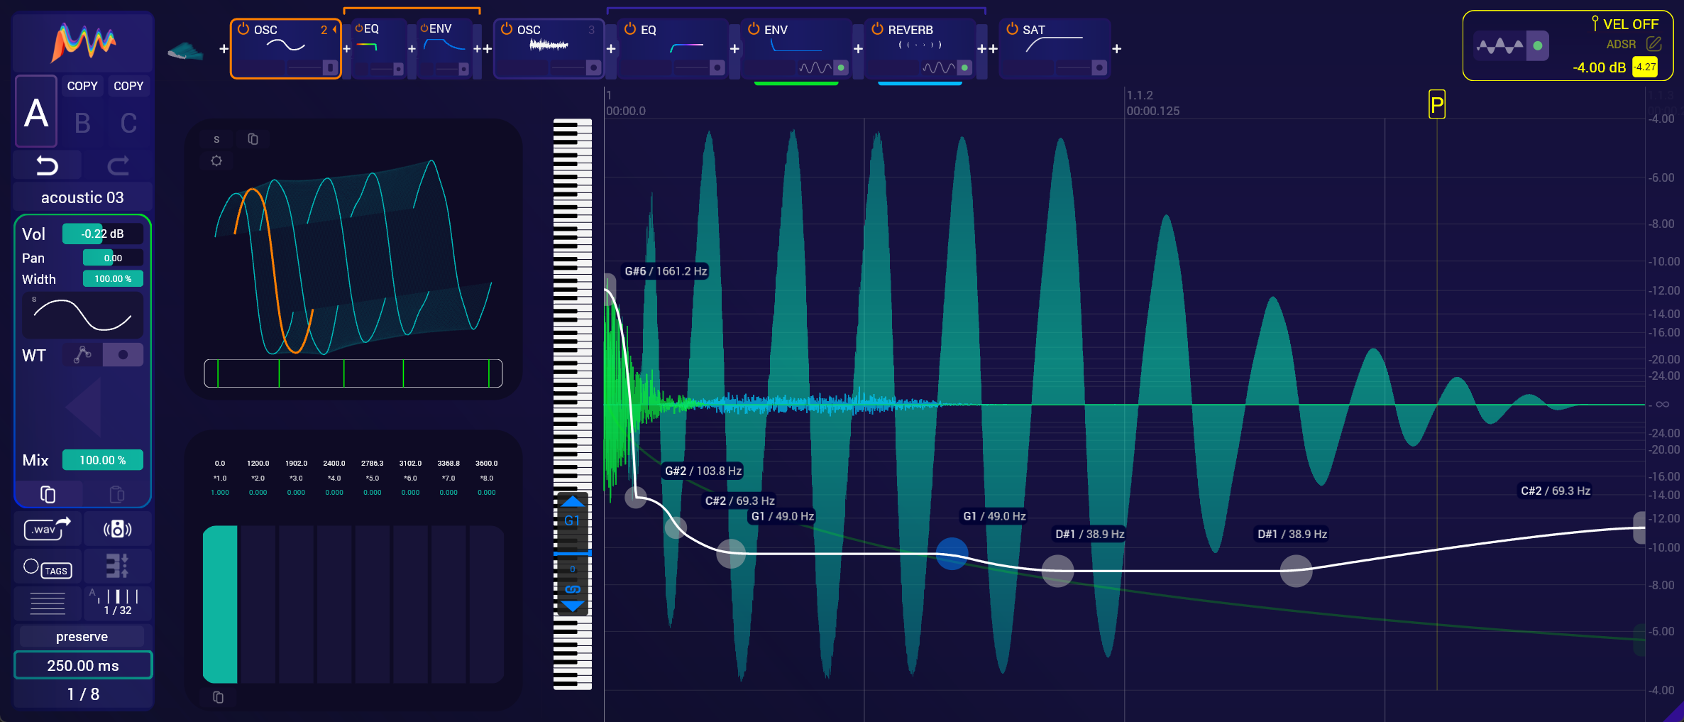Toggle power on the REVERB module
Viewport: 1684px width, 722px height.
(x=878, y=29)
